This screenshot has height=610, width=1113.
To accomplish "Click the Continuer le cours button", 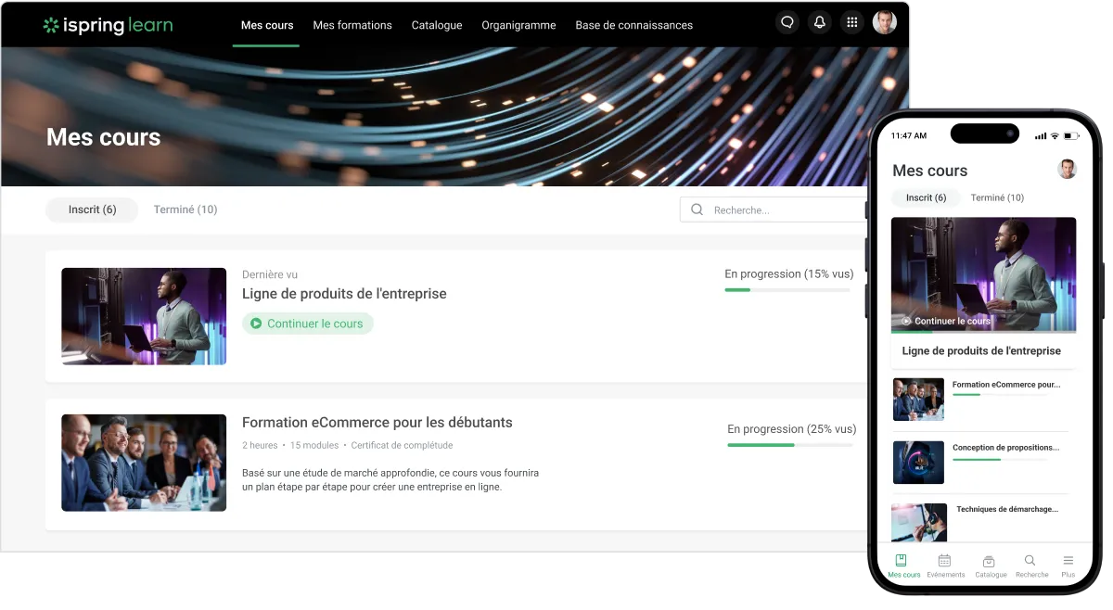I will click(307, 323).
